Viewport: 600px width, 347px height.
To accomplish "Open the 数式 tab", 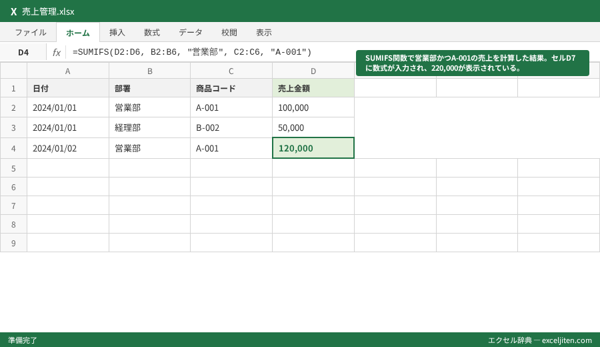I will point(152,33).
